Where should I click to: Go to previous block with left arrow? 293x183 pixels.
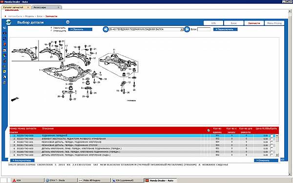[105, 29]
